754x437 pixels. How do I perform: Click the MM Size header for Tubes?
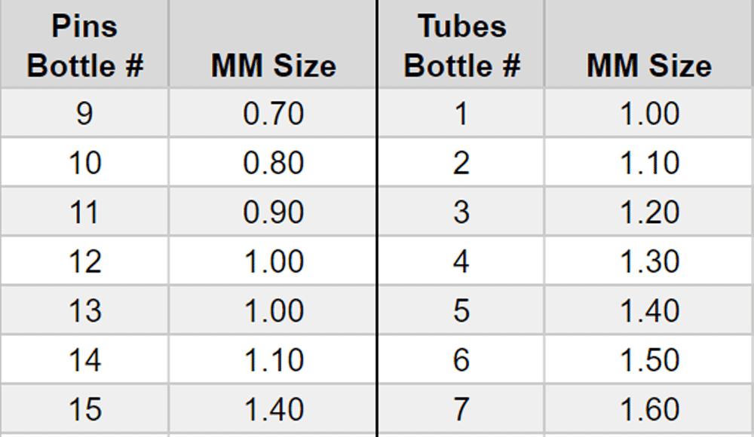[648, 66]
